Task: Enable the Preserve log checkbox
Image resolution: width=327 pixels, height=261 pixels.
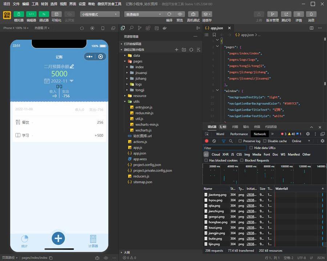Action: [240, 141]
